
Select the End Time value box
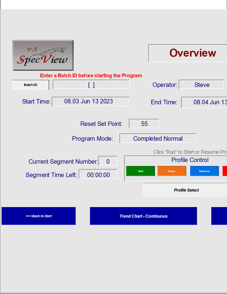204,102
